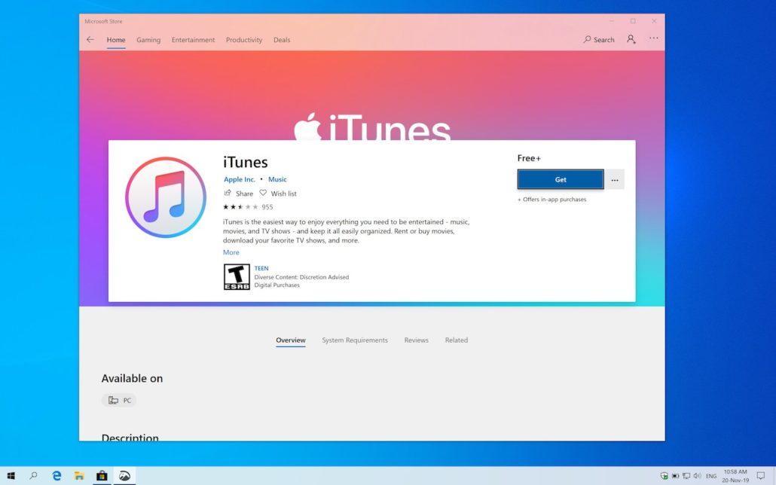Open the Store's top-right three-dot menu
This screenshot has height=485, width=776.
pyautogui.click(x=654, y=38)
